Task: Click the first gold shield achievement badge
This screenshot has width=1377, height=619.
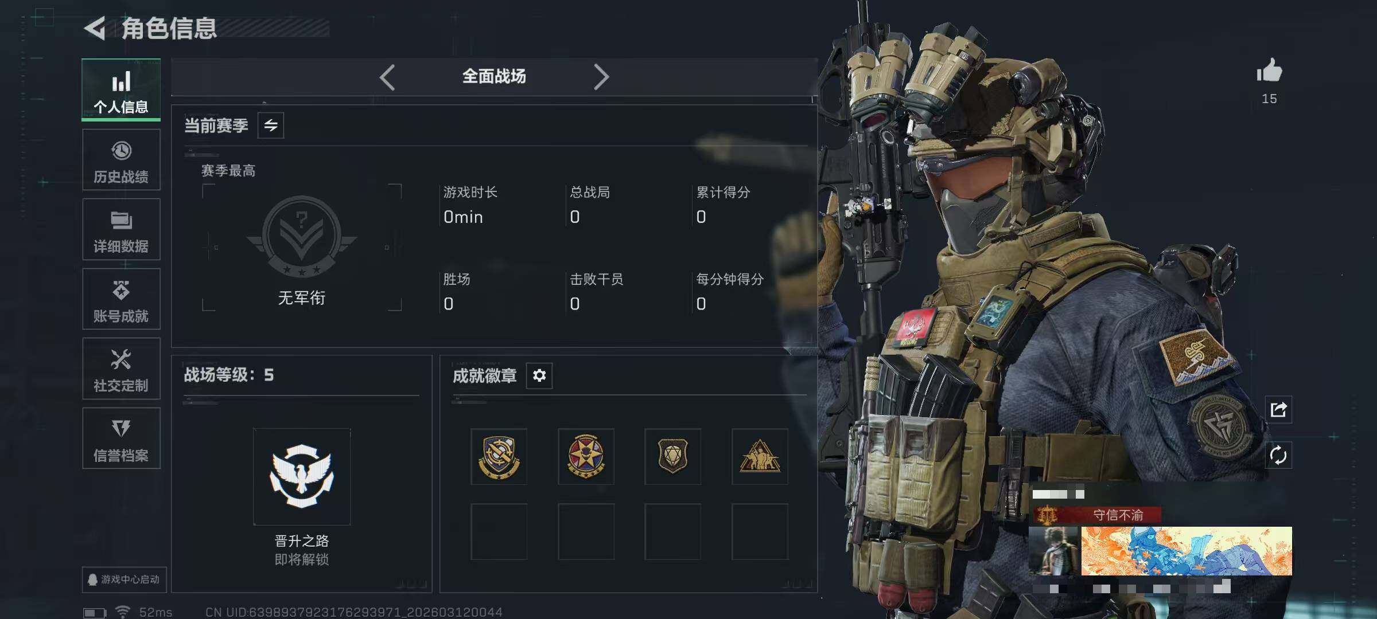Action: click(x=499, y=456)
